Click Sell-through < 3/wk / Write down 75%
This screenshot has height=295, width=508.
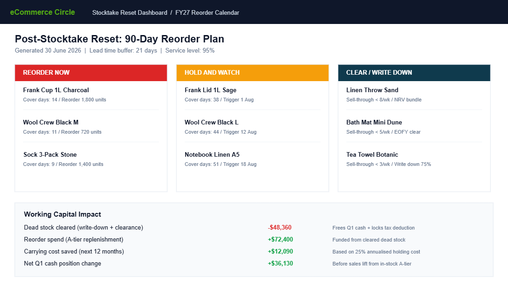389,165
